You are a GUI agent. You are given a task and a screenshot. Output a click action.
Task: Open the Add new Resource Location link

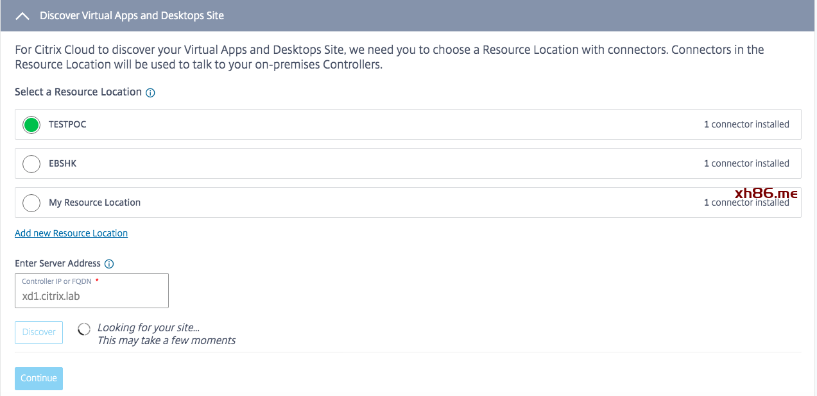coord(71,233)
